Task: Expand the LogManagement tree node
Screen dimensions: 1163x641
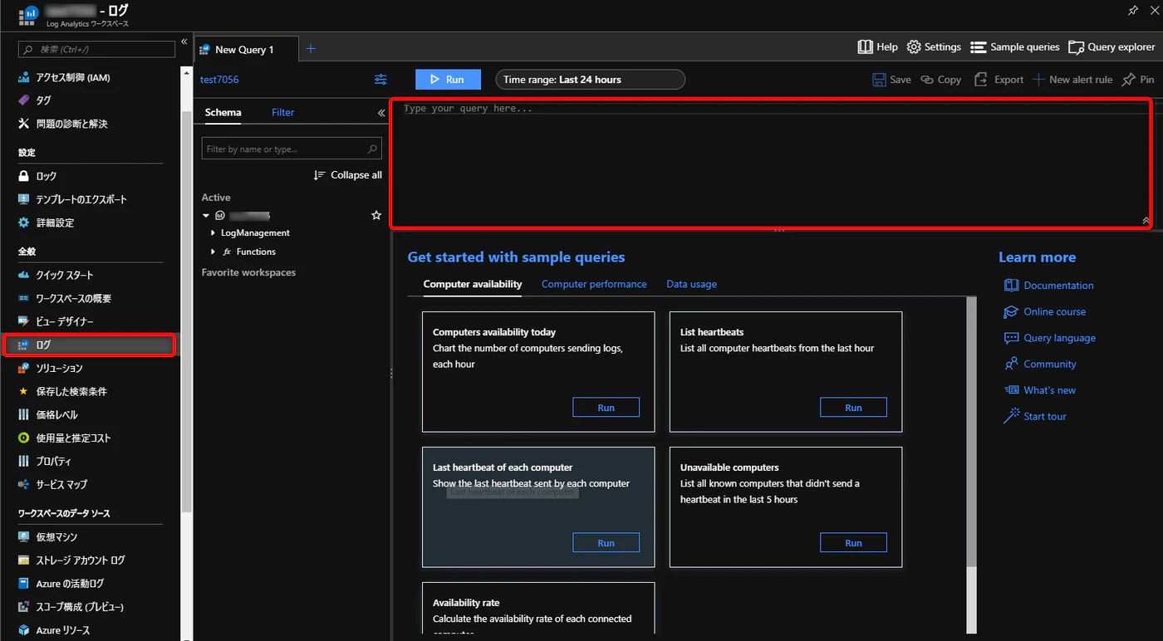Action: coord(213,233)
